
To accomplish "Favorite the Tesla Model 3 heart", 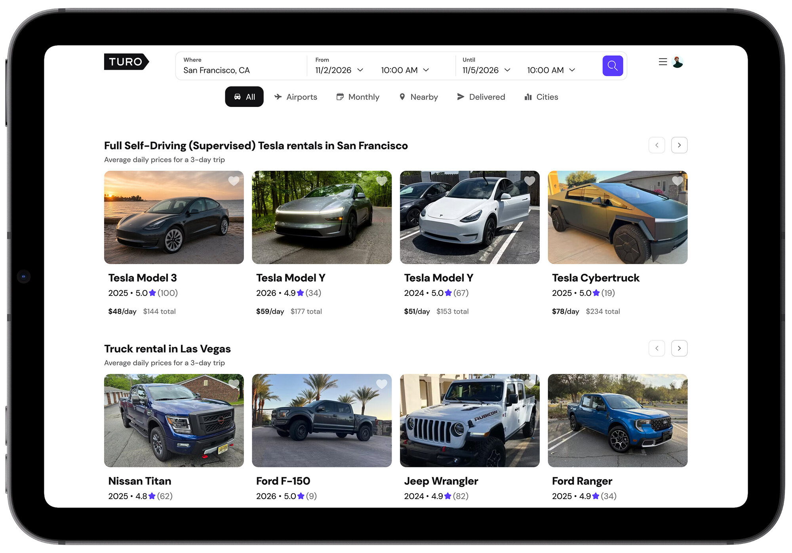I will point(234,181).
